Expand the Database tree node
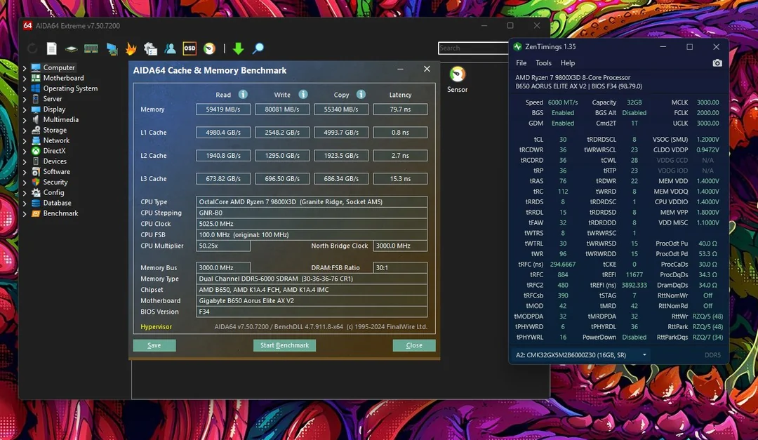 [x=25, y=203]
